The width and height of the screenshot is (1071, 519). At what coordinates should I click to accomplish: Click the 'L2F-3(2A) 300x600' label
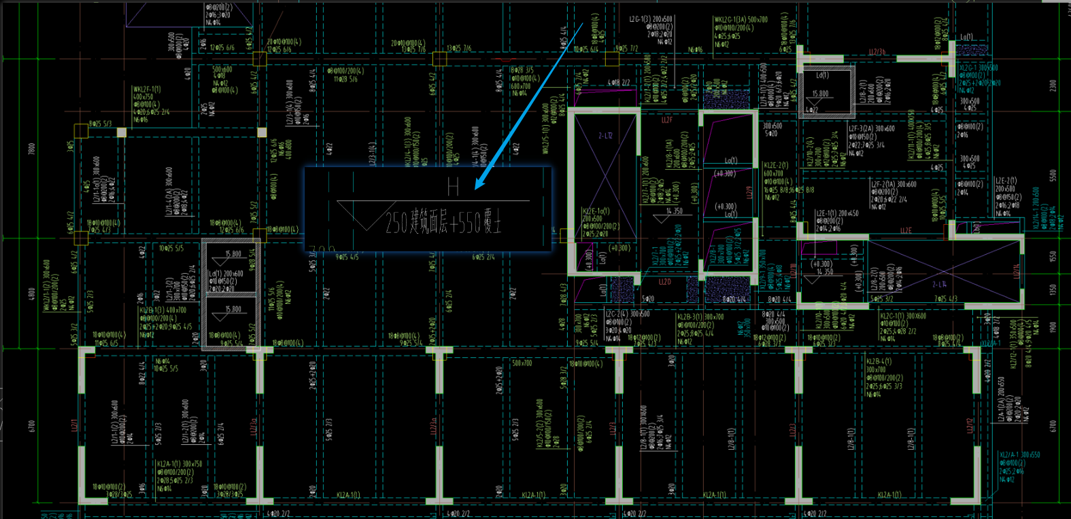tap(872, 128)
